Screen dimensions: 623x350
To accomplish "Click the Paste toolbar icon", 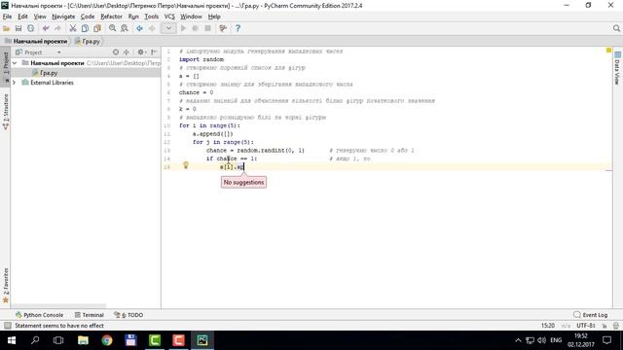I will tap(97, 28).
